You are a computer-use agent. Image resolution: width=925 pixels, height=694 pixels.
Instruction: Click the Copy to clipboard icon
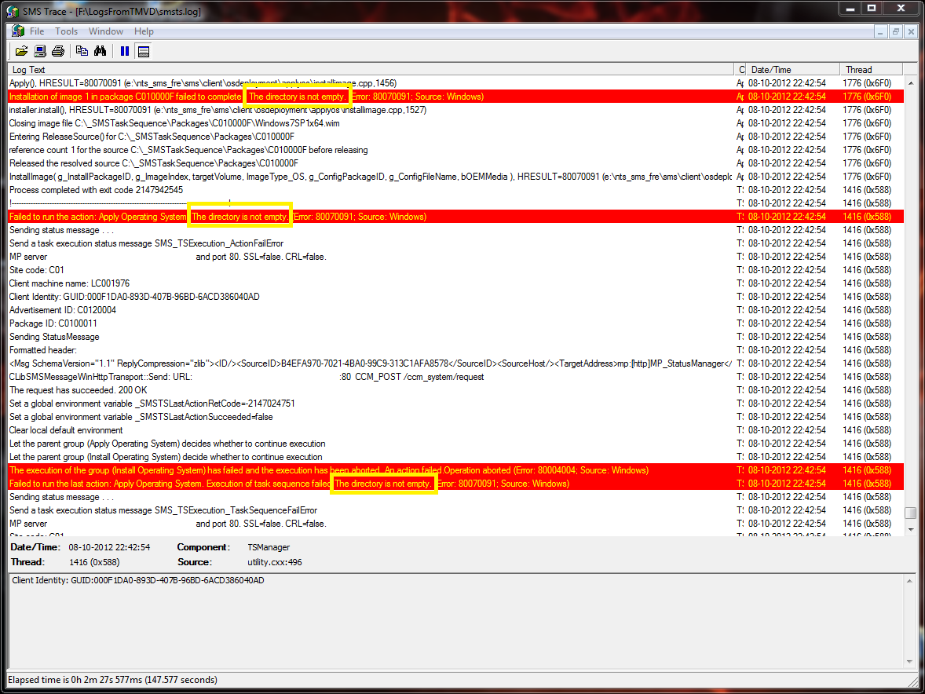(82, 51)
